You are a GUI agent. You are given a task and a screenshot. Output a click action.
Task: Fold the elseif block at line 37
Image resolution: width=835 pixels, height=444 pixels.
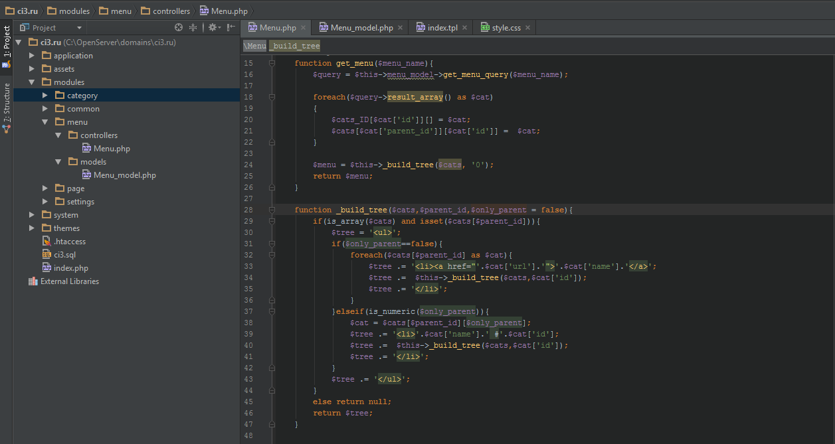pyautogui.click(x=272, y=311)
